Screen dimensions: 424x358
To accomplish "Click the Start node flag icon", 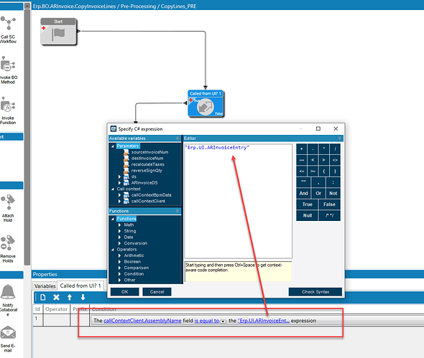I will pos(59,34).
